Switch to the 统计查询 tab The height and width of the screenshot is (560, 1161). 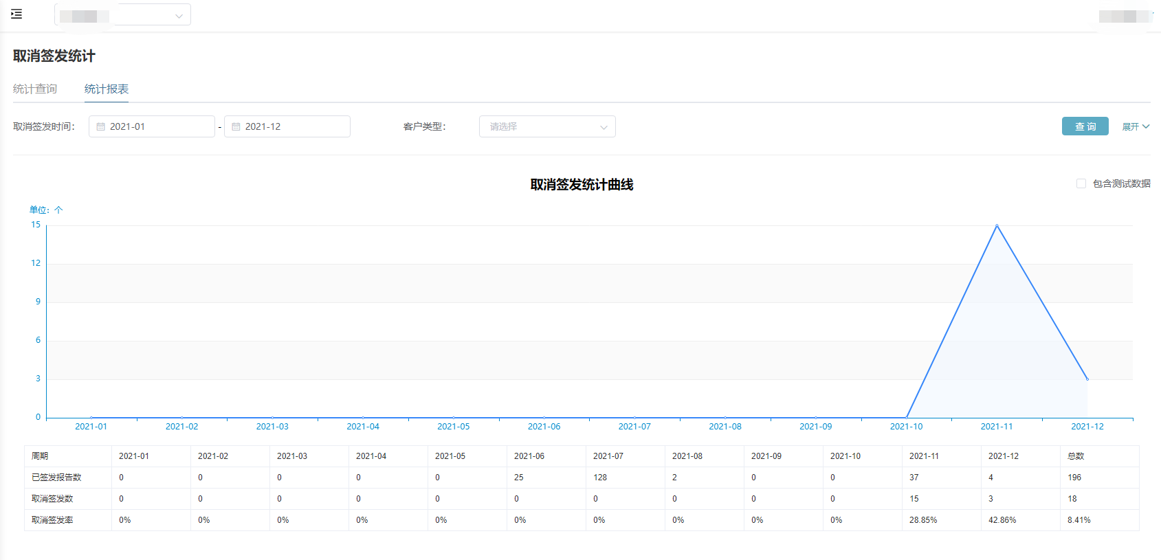click(35, 89)
